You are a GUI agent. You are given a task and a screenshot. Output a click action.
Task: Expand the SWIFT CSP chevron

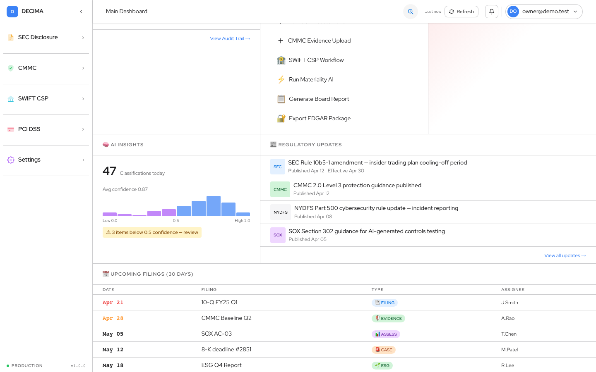tap(83, 99)
